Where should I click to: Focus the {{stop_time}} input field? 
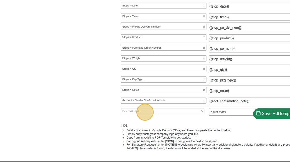click(249, 17)
